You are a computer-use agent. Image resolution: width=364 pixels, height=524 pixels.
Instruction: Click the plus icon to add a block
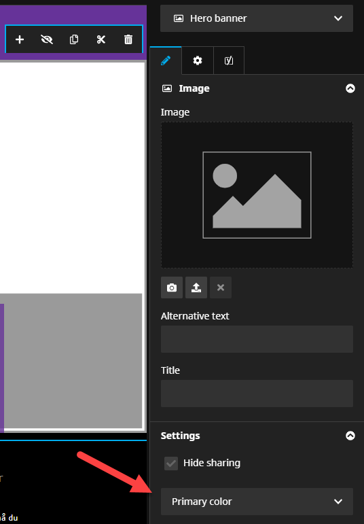(20, 39)
